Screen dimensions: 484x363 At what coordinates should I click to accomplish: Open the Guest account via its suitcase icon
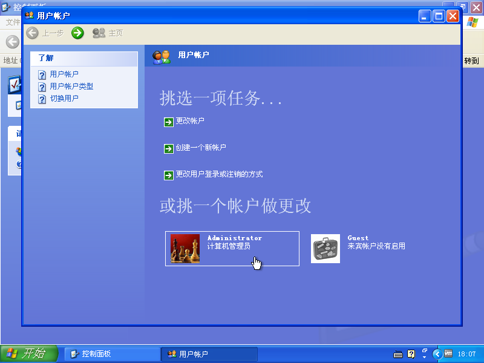pos(325,248)
